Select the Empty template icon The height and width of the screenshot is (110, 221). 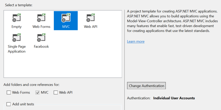[17, 18]
